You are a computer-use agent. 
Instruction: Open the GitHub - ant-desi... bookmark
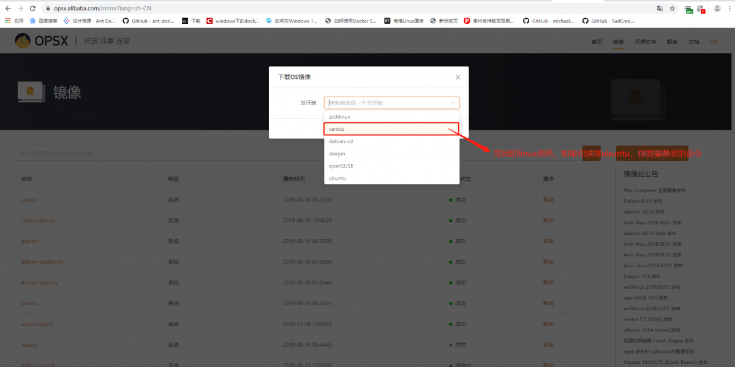tap(148, 21)
